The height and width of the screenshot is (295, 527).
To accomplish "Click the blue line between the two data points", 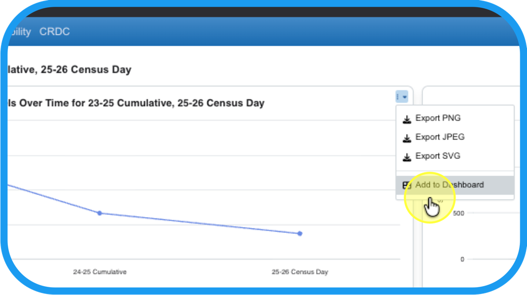I will point(200,223).
